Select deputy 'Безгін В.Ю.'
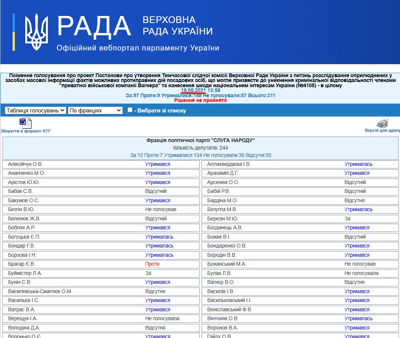The width and height of the screenshot is (400, 338). 21,209
